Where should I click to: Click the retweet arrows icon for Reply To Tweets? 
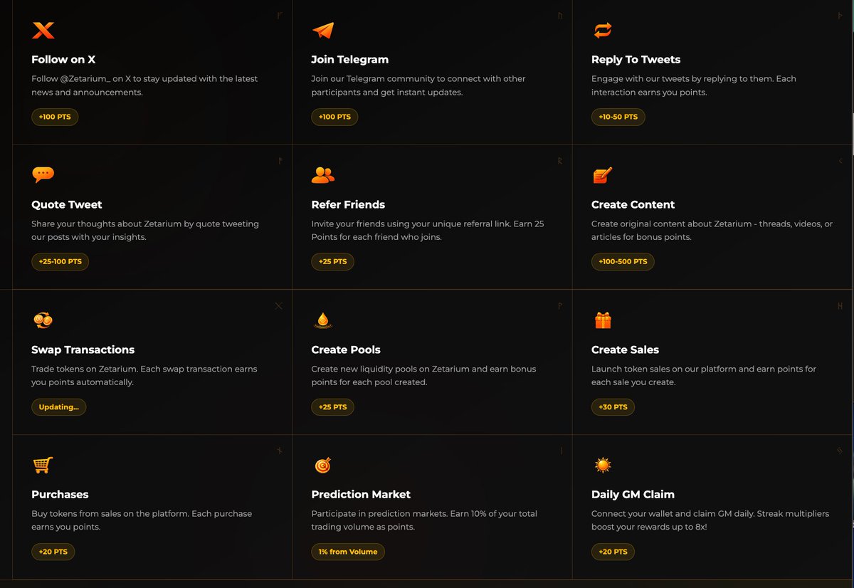tap(603, 31)
